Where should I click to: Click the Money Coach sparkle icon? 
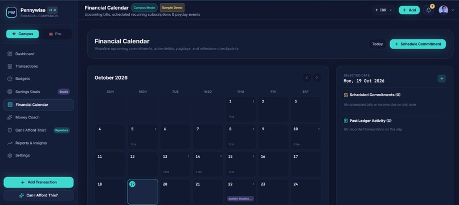click(x=10, y=117)
